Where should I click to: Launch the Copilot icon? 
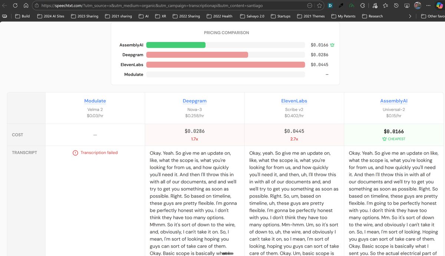(x=439, y=6)
